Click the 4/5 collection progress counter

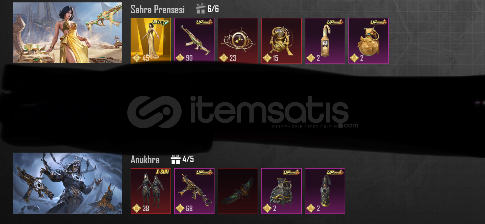click(188, 159)
